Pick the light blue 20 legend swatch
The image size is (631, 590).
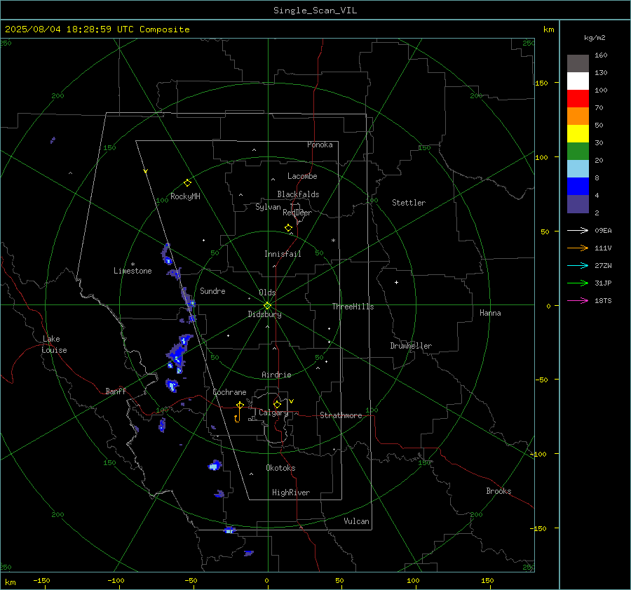tap(578, 169)
